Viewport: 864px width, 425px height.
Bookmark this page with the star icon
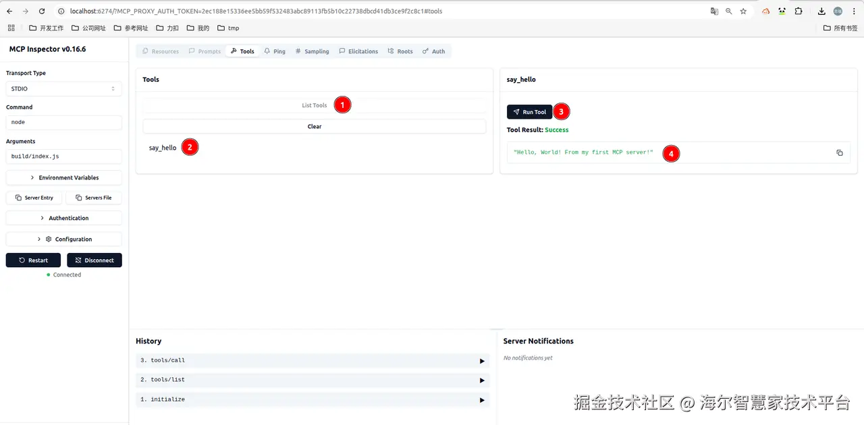click(743, 11)
